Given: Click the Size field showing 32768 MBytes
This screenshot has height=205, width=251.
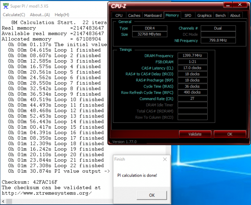Looking at the screenshot, I should (x=150, y=34).
